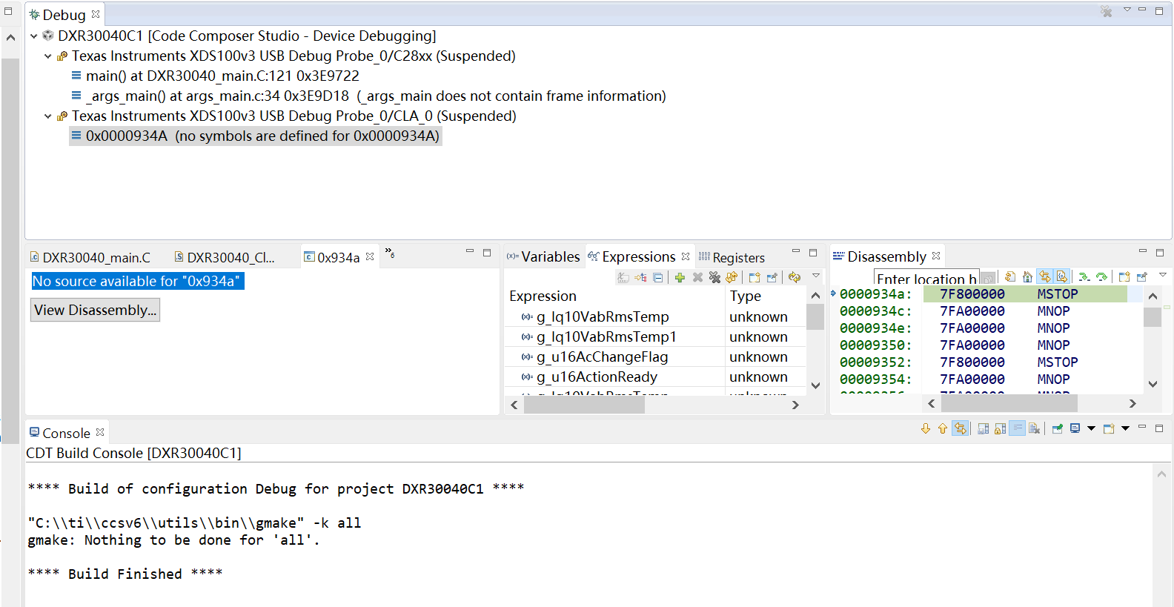This screenshot has width=1174, height=607.
Task: Click the View Disassembly button
Action: [96, 310]
